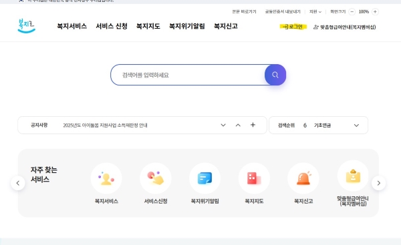Open the 맞춤형급여안내 badge shortcut icon

353,176
